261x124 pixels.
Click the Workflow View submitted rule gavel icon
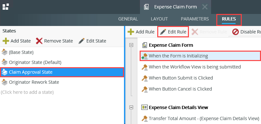point(145,67)
